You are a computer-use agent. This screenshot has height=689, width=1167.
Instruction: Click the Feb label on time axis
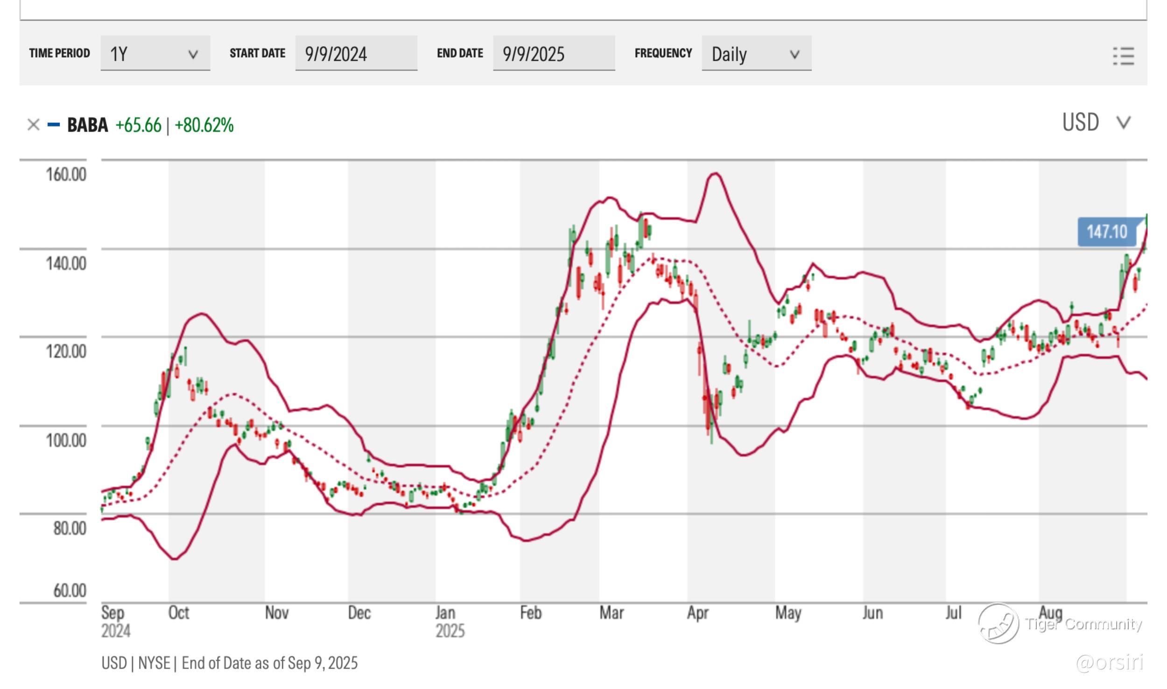pyautogui.click(x=531, y=612)
